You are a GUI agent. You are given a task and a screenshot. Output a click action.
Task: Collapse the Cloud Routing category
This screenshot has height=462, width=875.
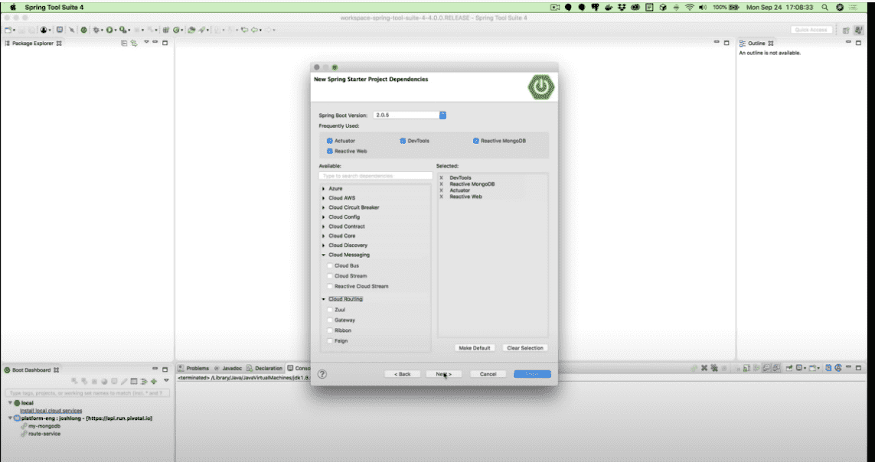pos(324,299)
